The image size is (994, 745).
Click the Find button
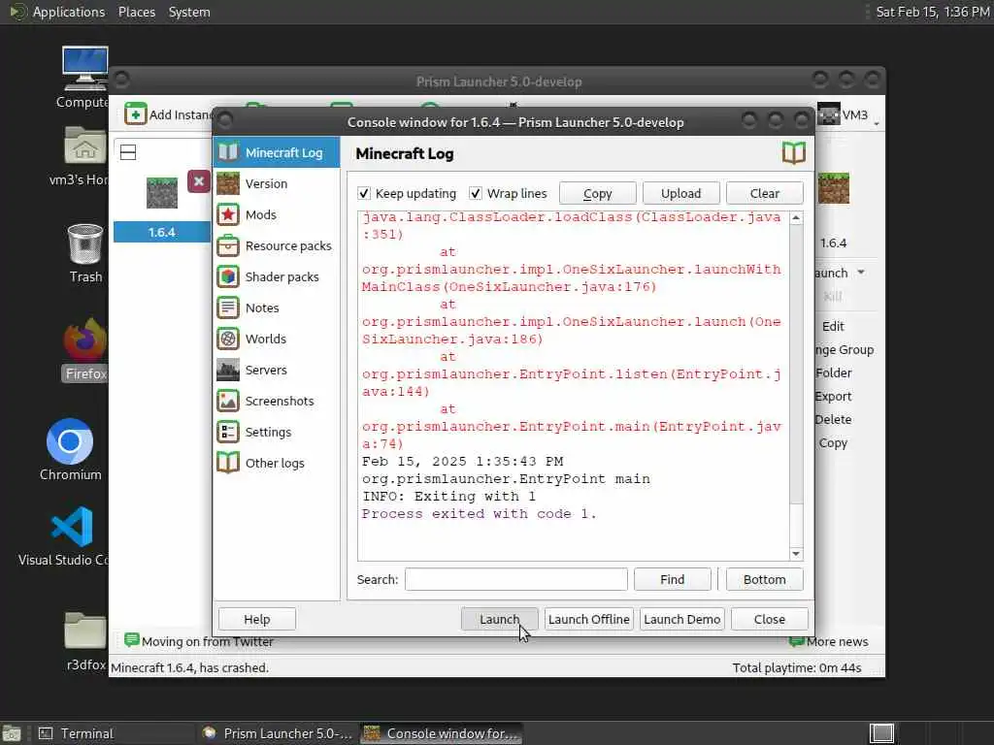672,579
